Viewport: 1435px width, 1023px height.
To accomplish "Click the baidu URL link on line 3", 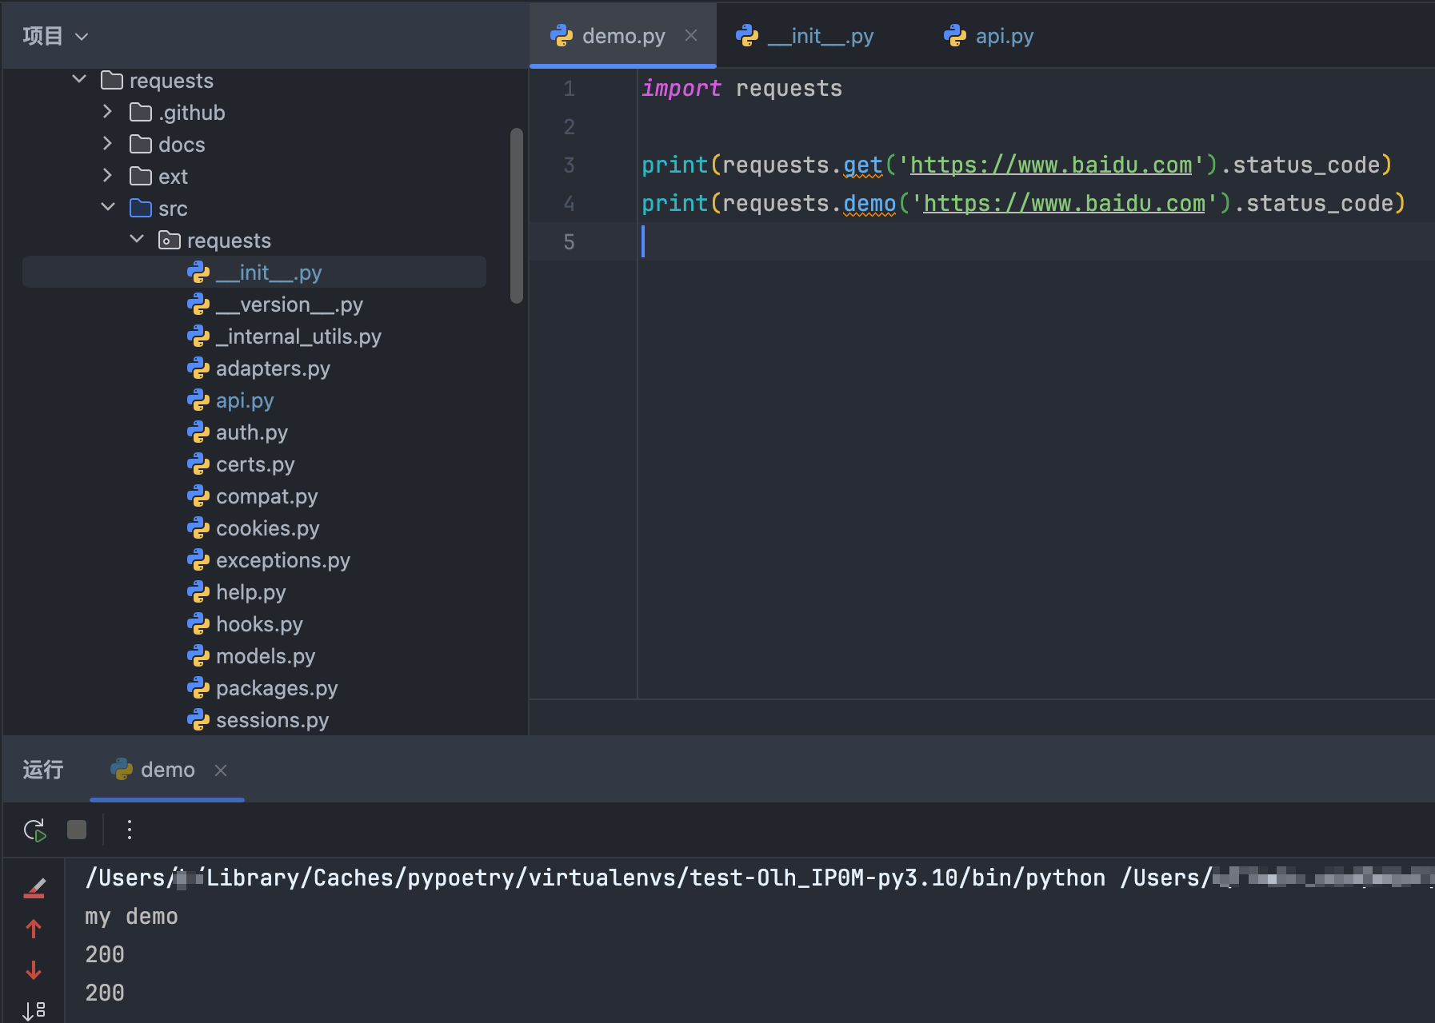I will coord(1050,165).
